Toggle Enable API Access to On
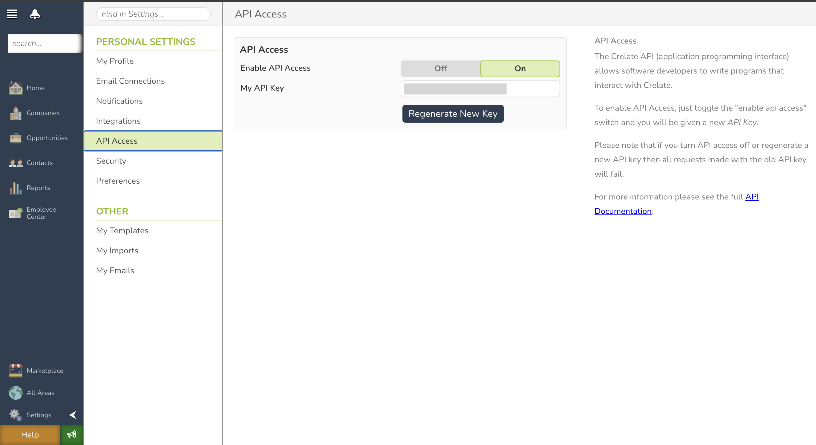Viewport: 816px width, 445px height. (520, 68)
